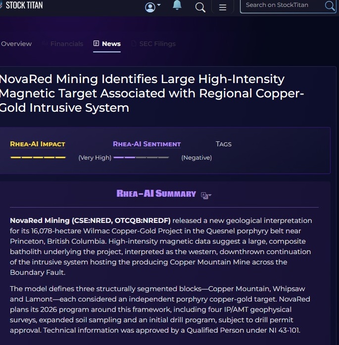Click the purple sentiment level bar
This screenshot has width=339, height=345.
(141, 157)
